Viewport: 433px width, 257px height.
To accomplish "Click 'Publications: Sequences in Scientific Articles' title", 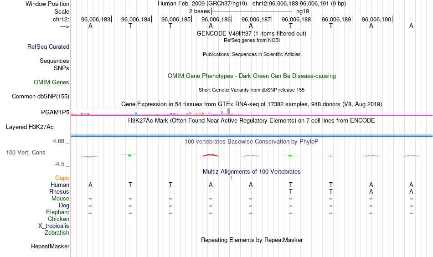I will coord(252,54).
